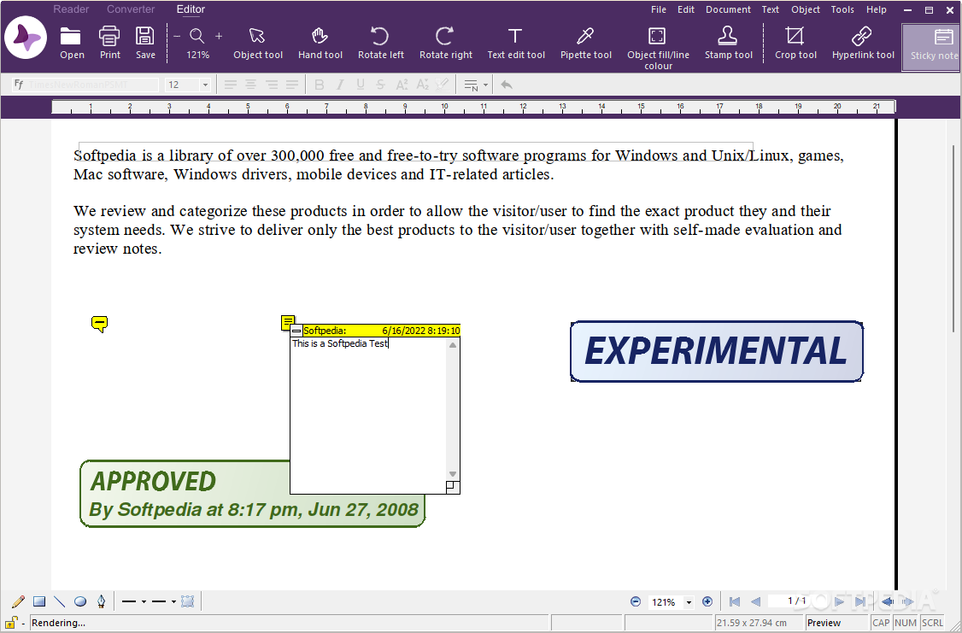The width and height of the screenshot is (962, 633).
Task: Click the yellow speech bubble comment icon
Action: coord(99,324)
